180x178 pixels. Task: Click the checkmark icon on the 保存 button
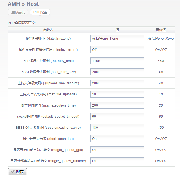pyautogui.click(x=13, y=172)
